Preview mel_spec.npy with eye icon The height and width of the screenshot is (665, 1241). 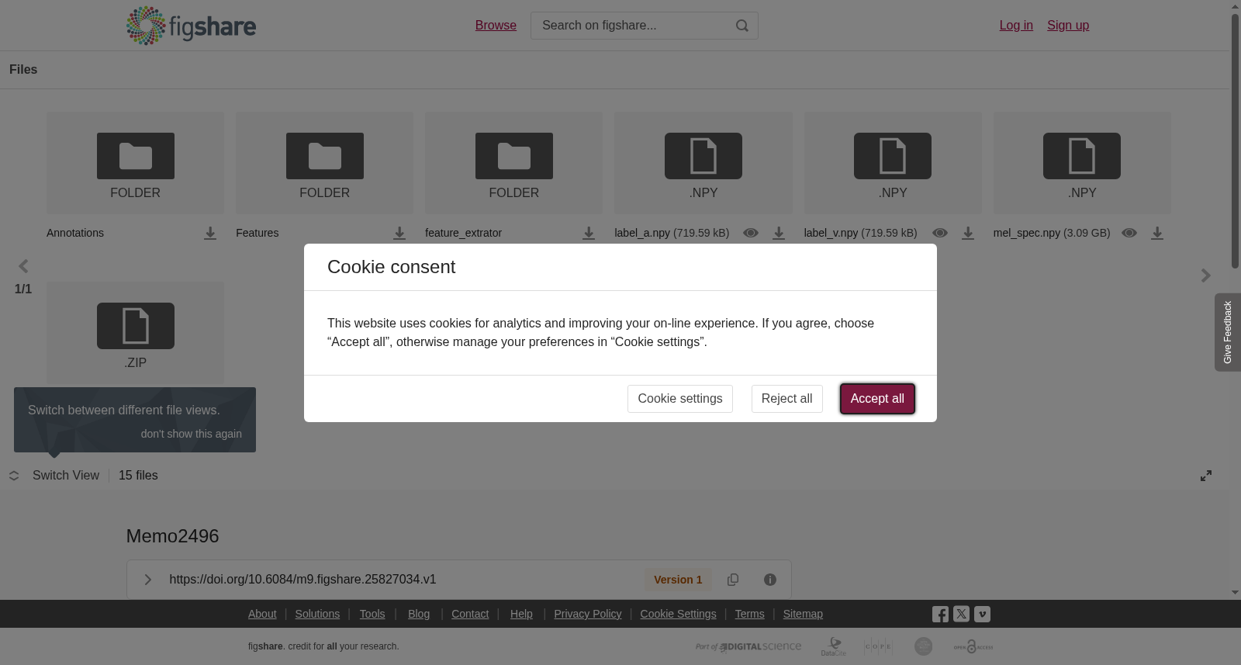point(1129,233)
